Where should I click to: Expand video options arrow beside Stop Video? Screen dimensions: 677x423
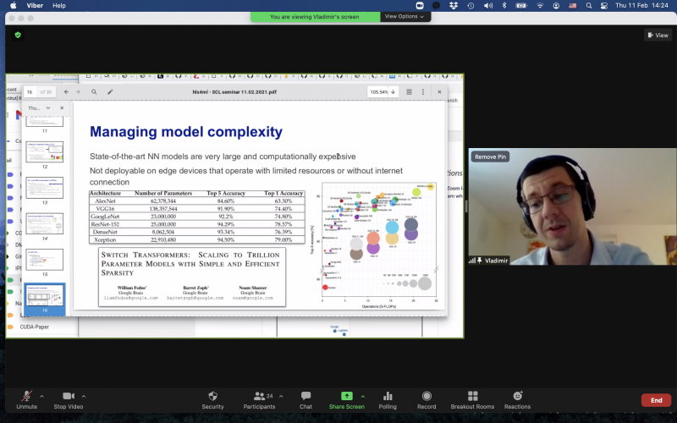(83, 396)
